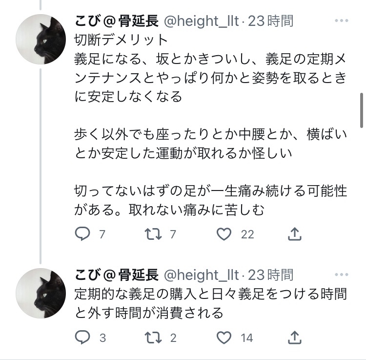Image resolution: width=366 pixels, height=360 pixels.
Task: Retweet the second tweet with 2 retweets
Action: 153,338
